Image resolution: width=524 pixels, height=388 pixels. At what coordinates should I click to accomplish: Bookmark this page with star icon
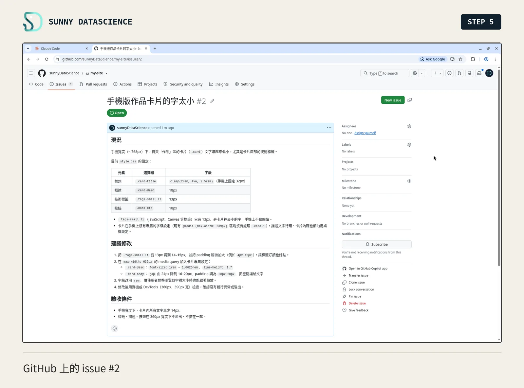pyautogui.click(x=460, y=59)
